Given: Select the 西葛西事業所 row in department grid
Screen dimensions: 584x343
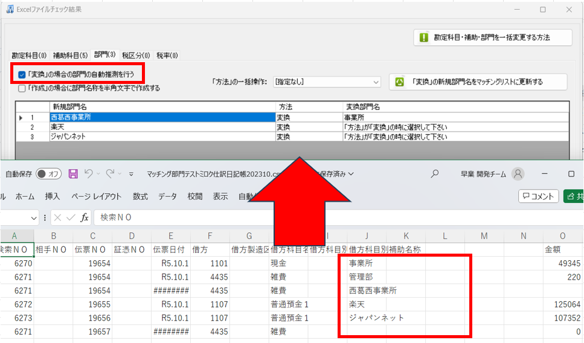Looking at the screenshot, I should pos(162,118).
